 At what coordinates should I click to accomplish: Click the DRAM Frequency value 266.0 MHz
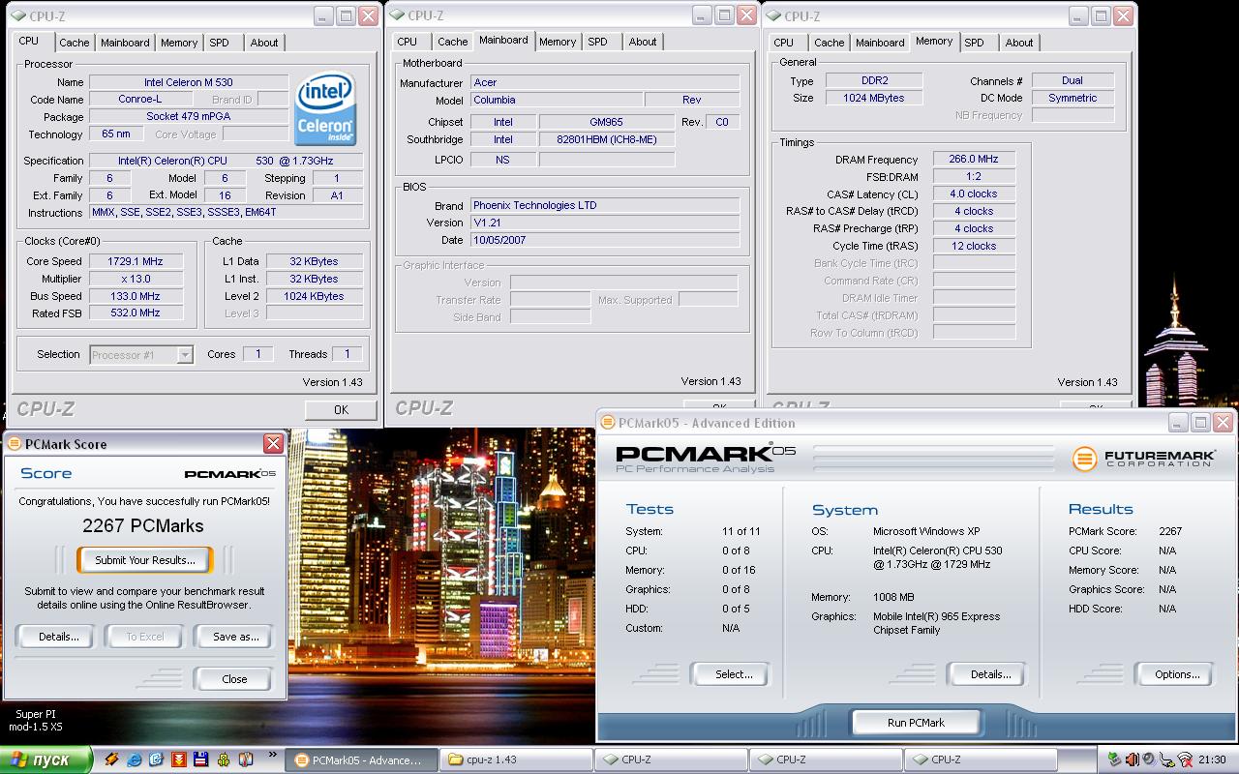click(x=974, y=159)
